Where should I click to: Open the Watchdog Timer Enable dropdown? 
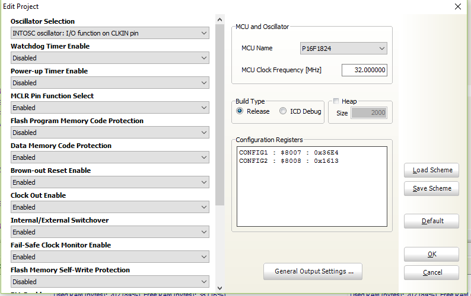pos(110,58)
